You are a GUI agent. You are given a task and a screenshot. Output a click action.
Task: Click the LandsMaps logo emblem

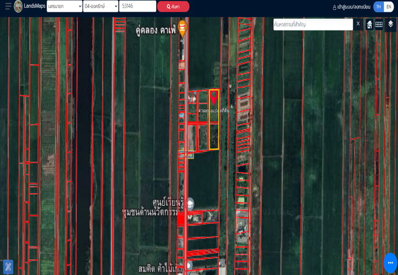pos(18,6)
